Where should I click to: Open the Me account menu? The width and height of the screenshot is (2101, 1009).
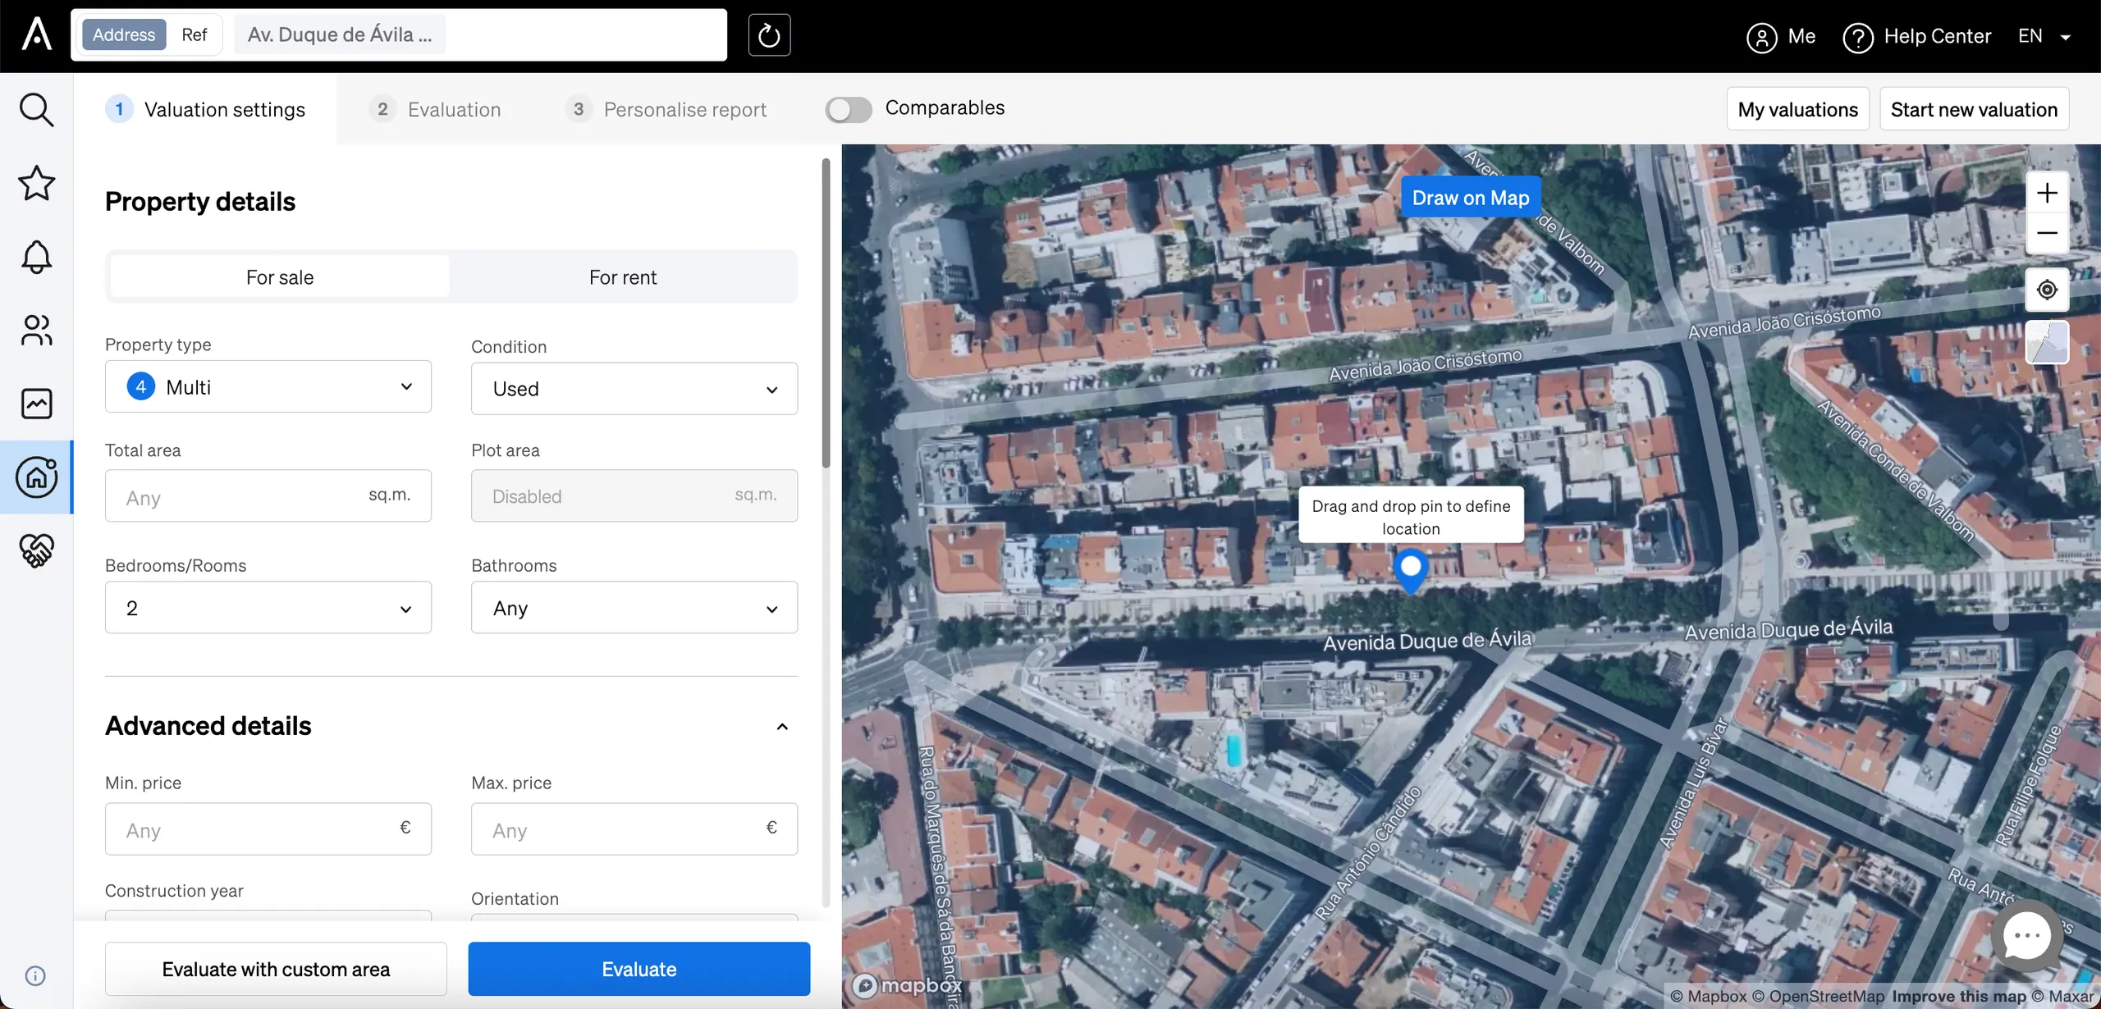[1781, 37]
